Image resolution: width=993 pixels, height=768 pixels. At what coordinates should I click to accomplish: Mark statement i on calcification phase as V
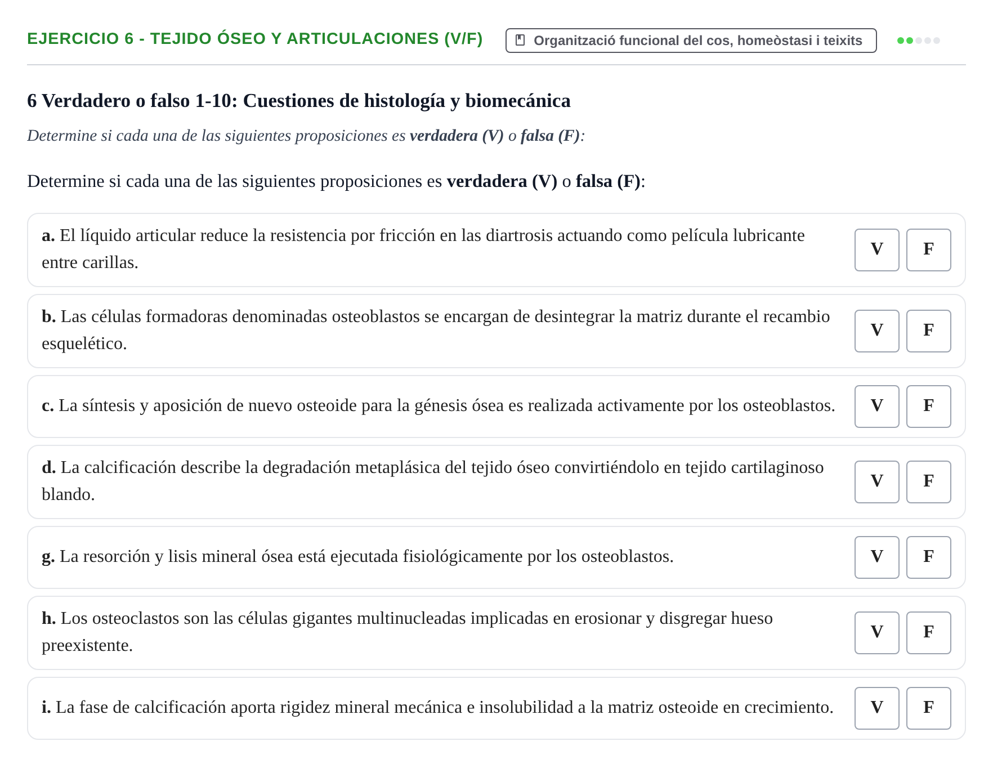[x=876, y=708]
